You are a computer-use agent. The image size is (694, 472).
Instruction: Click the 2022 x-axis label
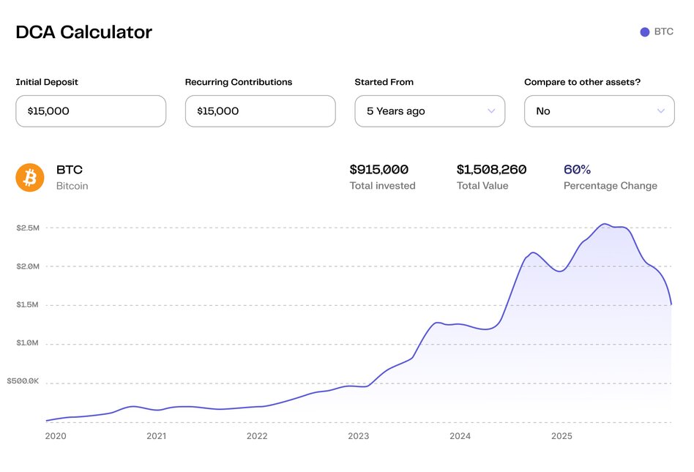[x=257, y=436]
